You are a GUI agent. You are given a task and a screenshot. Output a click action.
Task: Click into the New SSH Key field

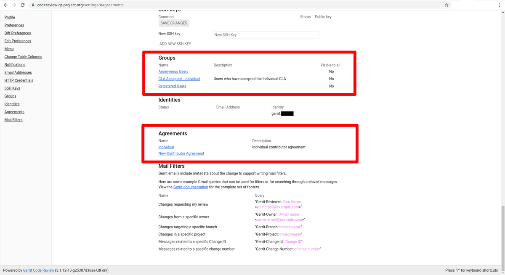(266, 34)
